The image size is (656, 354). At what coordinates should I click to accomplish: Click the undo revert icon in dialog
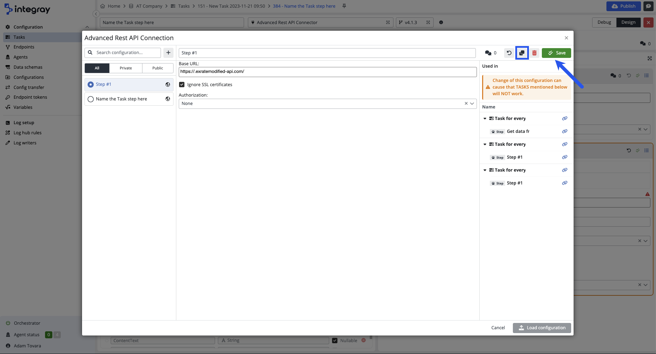[x=509, y=53]
